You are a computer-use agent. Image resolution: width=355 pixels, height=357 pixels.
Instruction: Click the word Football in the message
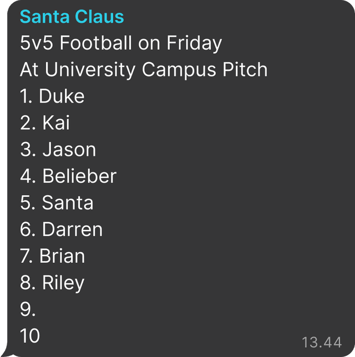click(96, 43)
